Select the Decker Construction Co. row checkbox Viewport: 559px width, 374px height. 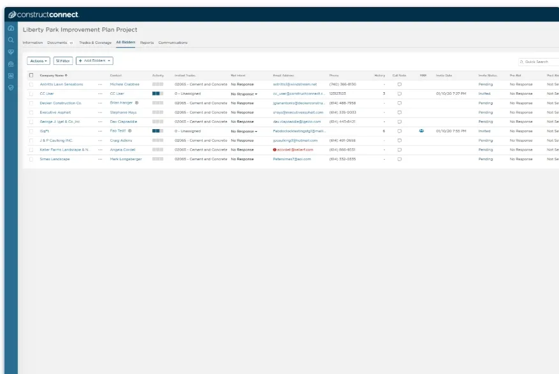(31, 103)
